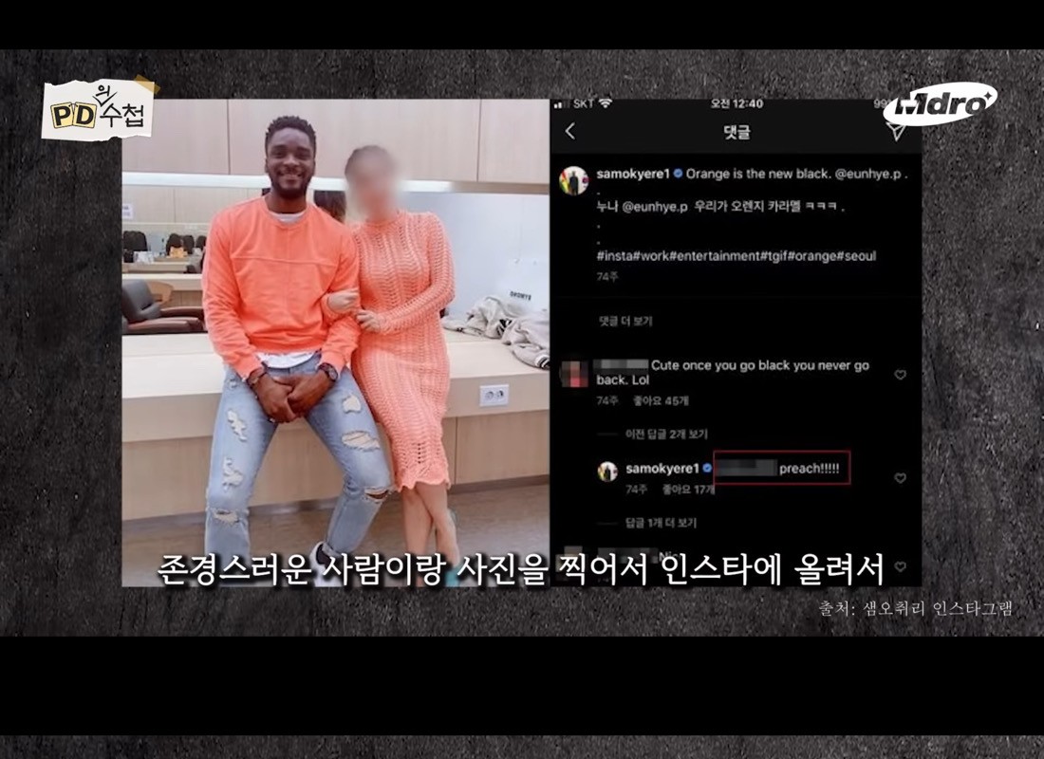Viewport: 1044px width, 759px height.
Task: Open samokyere1 profile picture beside caption
Action: tap(574, 179)
